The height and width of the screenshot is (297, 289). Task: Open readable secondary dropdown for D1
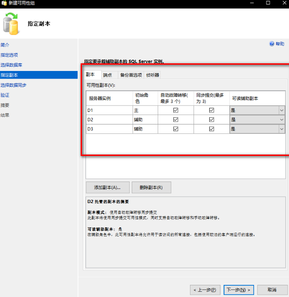(281, 110)
